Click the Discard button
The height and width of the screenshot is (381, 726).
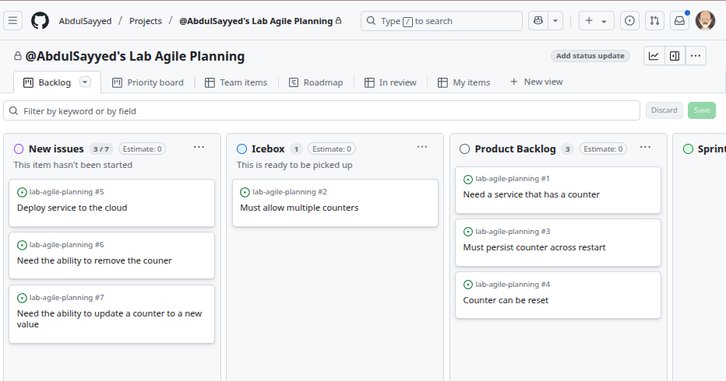[x=664, y=110]
